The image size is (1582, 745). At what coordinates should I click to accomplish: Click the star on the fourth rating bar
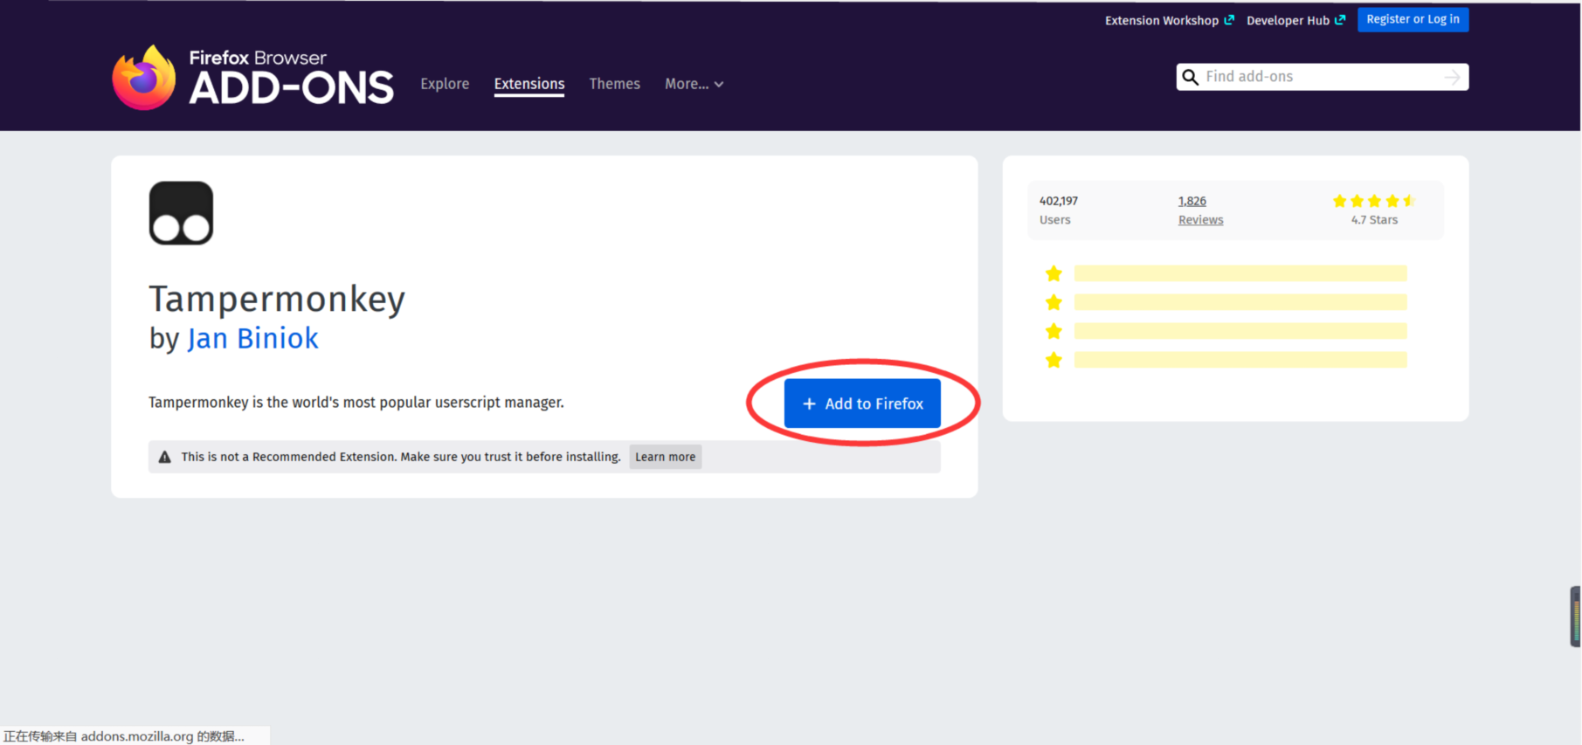(x=1054, y=360)
